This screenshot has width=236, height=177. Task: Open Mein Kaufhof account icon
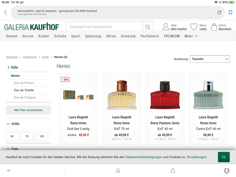coord(166,27)
